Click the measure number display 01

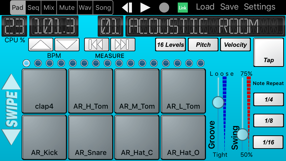pyautogui.click(x=111, y=26)
